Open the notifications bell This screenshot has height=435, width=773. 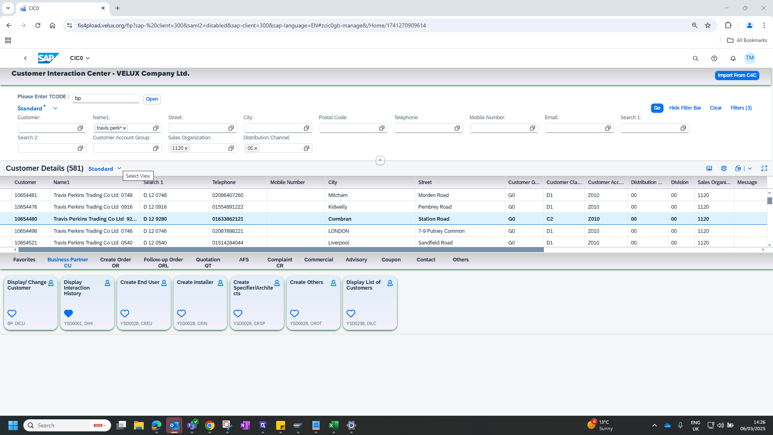(x=733, y=58)
